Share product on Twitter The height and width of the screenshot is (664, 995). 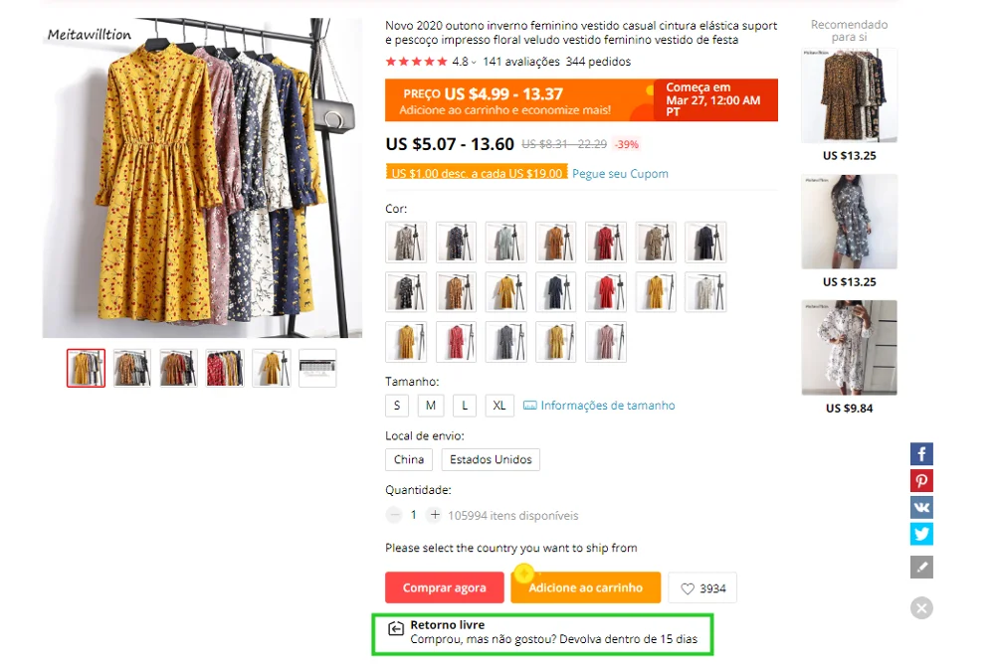(x=921, y=534)
